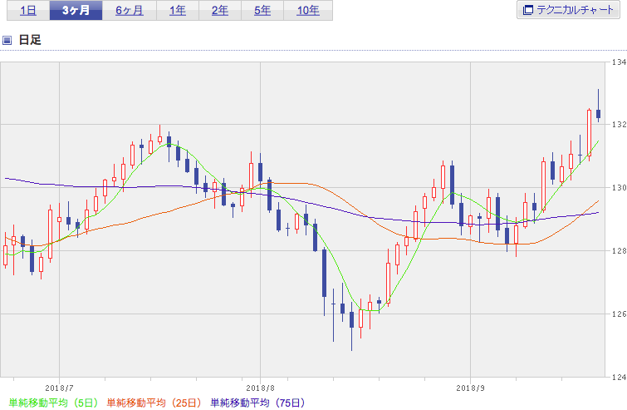
Task: View the 5年 chart range
Action: [x=262, y=11]
